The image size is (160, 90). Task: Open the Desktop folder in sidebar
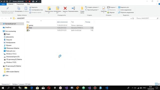click(10, 51)
